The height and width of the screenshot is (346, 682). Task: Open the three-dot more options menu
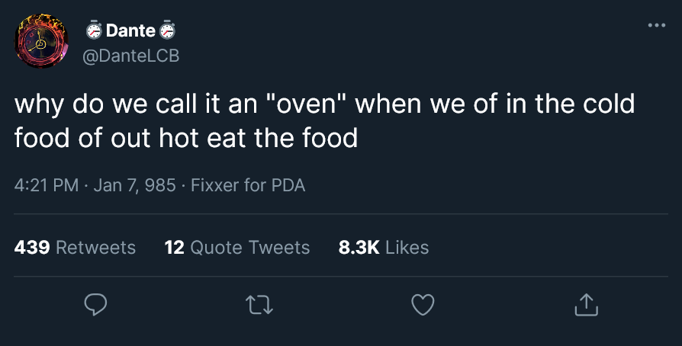(x=656, y=26)
